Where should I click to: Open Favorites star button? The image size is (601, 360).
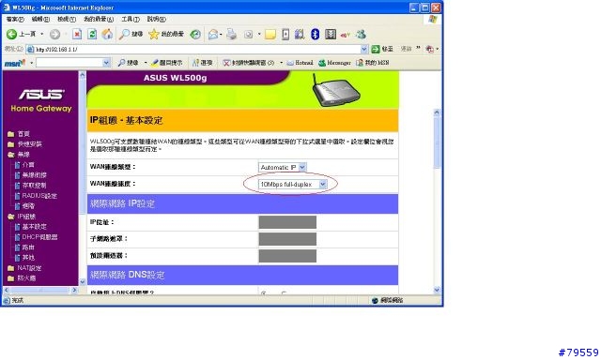click(166, 35)
